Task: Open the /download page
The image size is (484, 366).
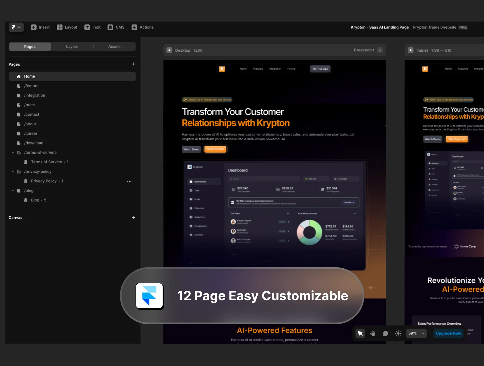Action: click(72, 143)
